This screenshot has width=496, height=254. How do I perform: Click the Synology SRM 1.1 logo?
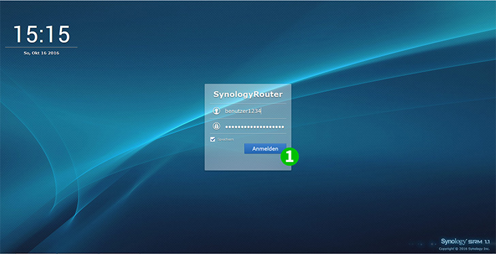pyautogui.click(x=466, y=242)
